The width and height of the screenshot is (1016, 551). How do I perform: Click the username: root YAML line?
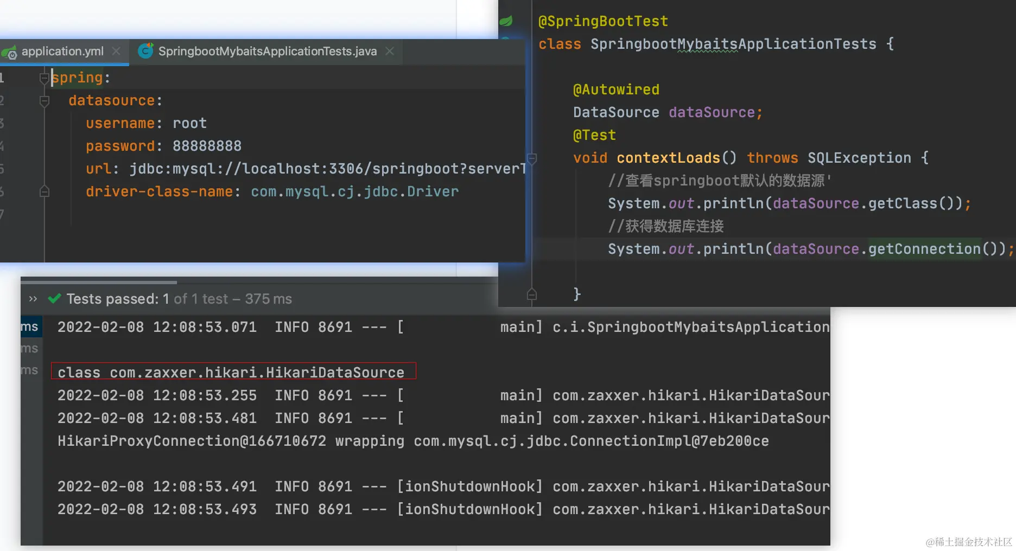(x=146, y=123)
